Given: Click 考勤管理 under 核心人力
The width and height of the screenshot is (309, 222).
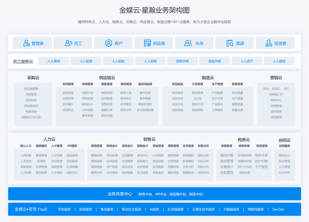Looking at the screenshot, I should [x=26, y=167].
